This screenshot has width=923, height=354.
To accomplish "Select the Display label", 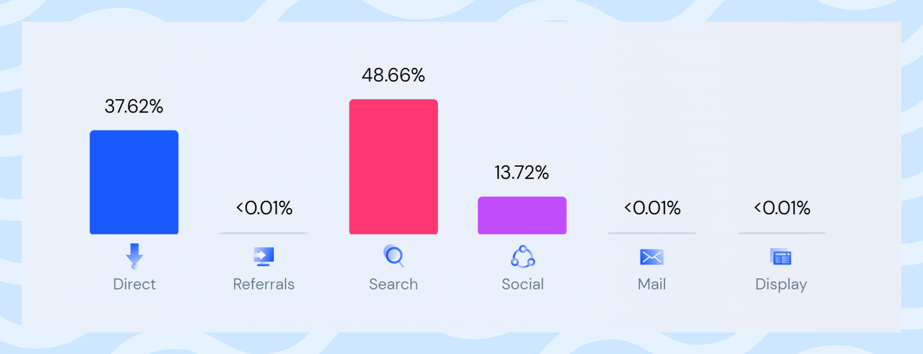I will (x=781, y=285).
